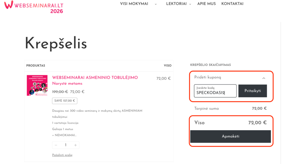Collapse the coupon section using the chevron
Screen dimensions: 300x164
(x=264, y=78)
